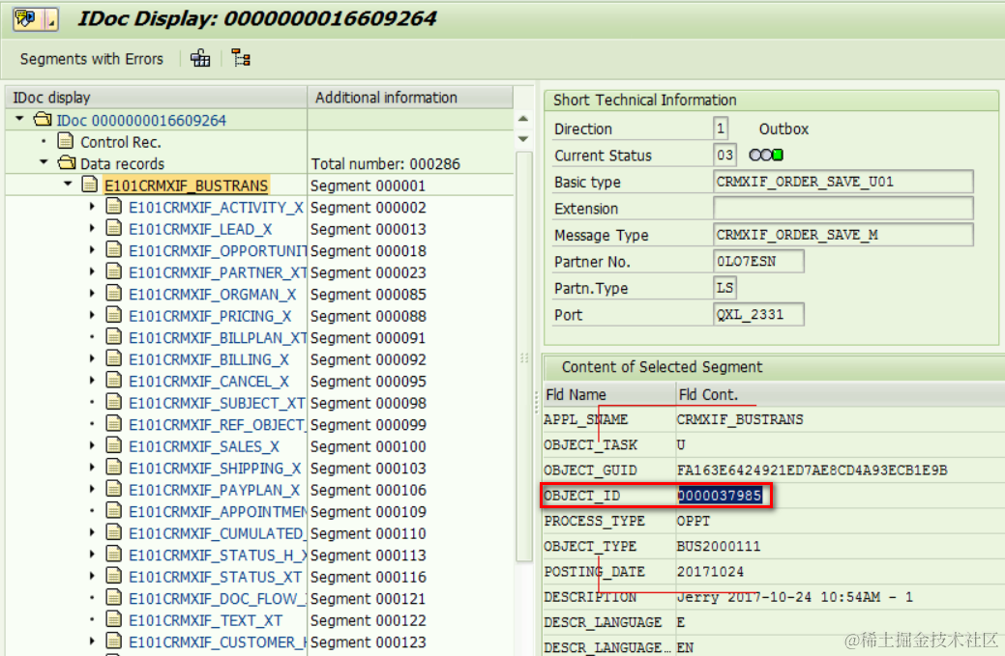Click the OBJECT_ID value 0000037985
This screenshot has height=656, width=1005.
pos(720,496)
